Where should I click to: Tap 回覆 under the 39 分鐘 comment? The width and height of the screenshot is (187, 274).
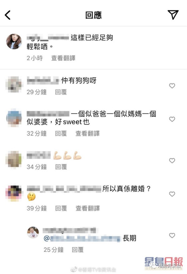(x=61, y=208)
